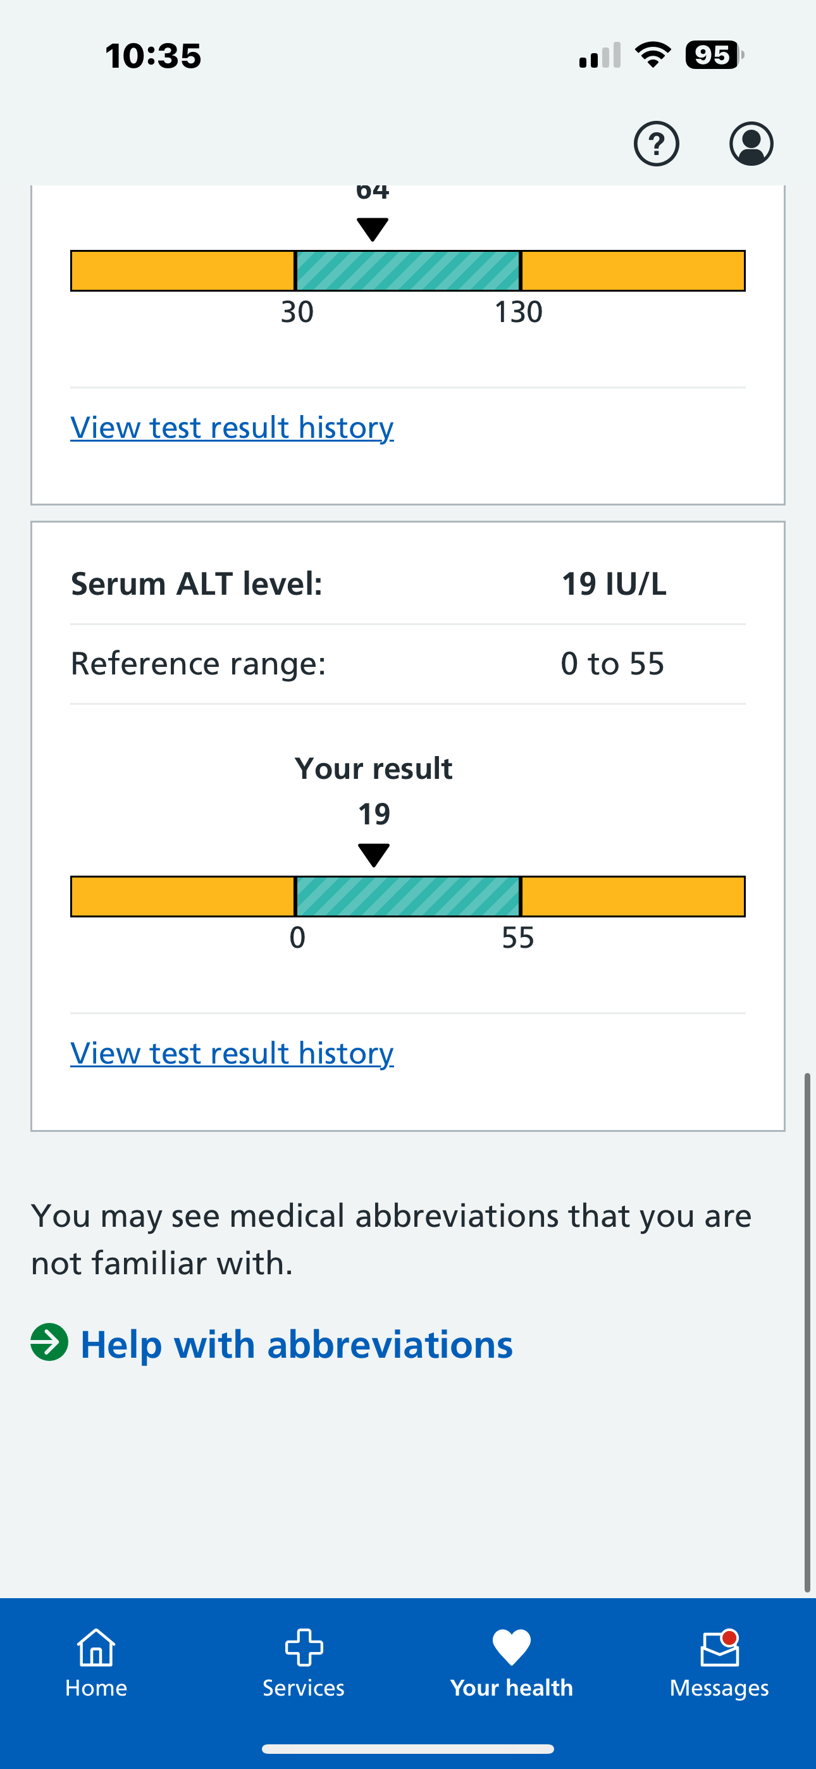Open the Messages envelope icon
This screenshot has height=1769, width=816.
[x=719, y=1648]
